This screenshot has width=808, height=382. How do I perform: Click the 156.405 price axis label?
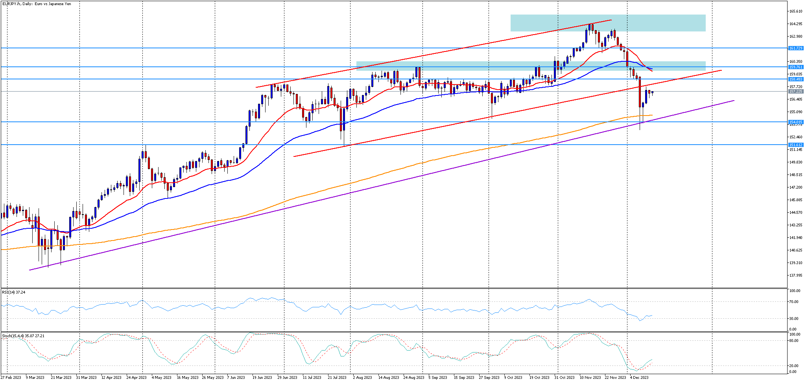796,99
